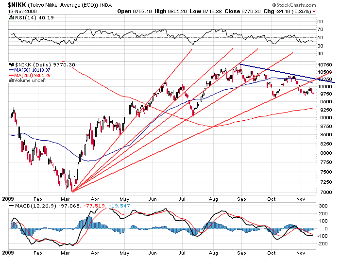Click the INDX label in the header
This screenshot has height=257, width=340.
point(106,5)
